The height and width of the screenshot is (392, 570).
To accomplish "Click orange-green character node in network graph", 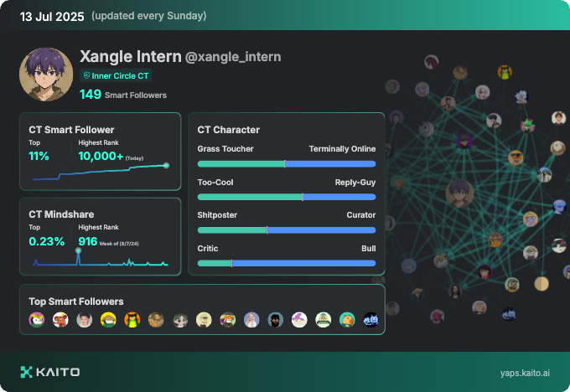I will click(505, 72).
